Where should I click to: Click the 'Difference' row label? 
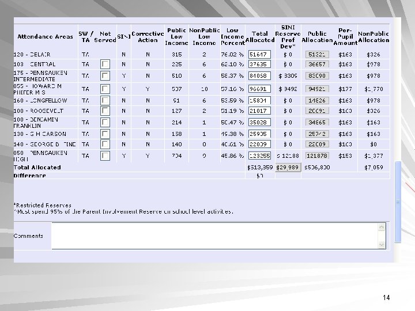point(29,176)
